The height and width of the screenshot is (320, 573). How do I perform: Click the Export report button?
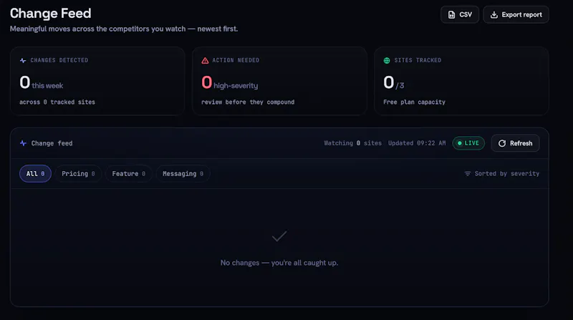click(x=516, y=14)
